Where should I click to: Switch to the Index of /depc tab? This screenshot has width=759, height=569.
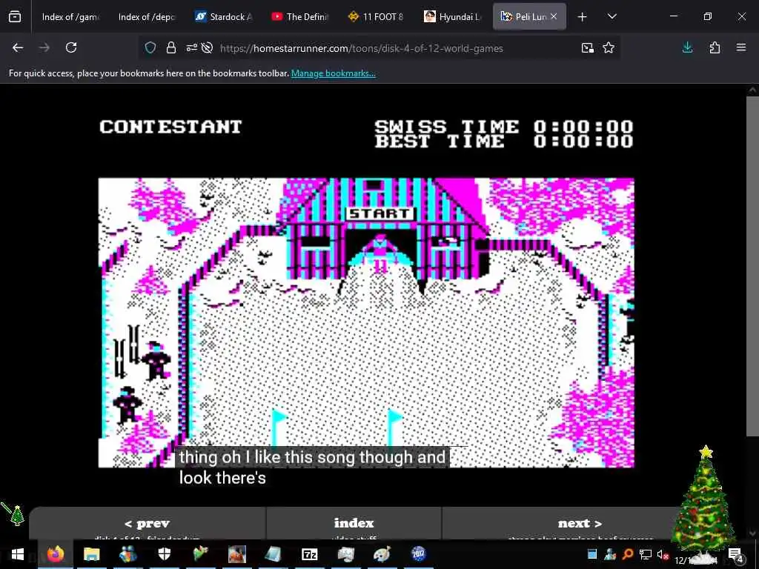click(146, 16)
